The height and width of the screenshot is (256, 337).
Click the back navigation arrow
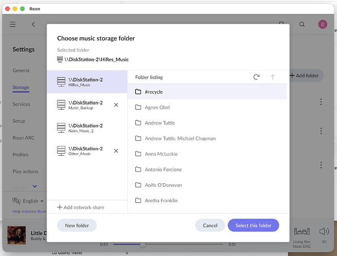click(33, 24)
